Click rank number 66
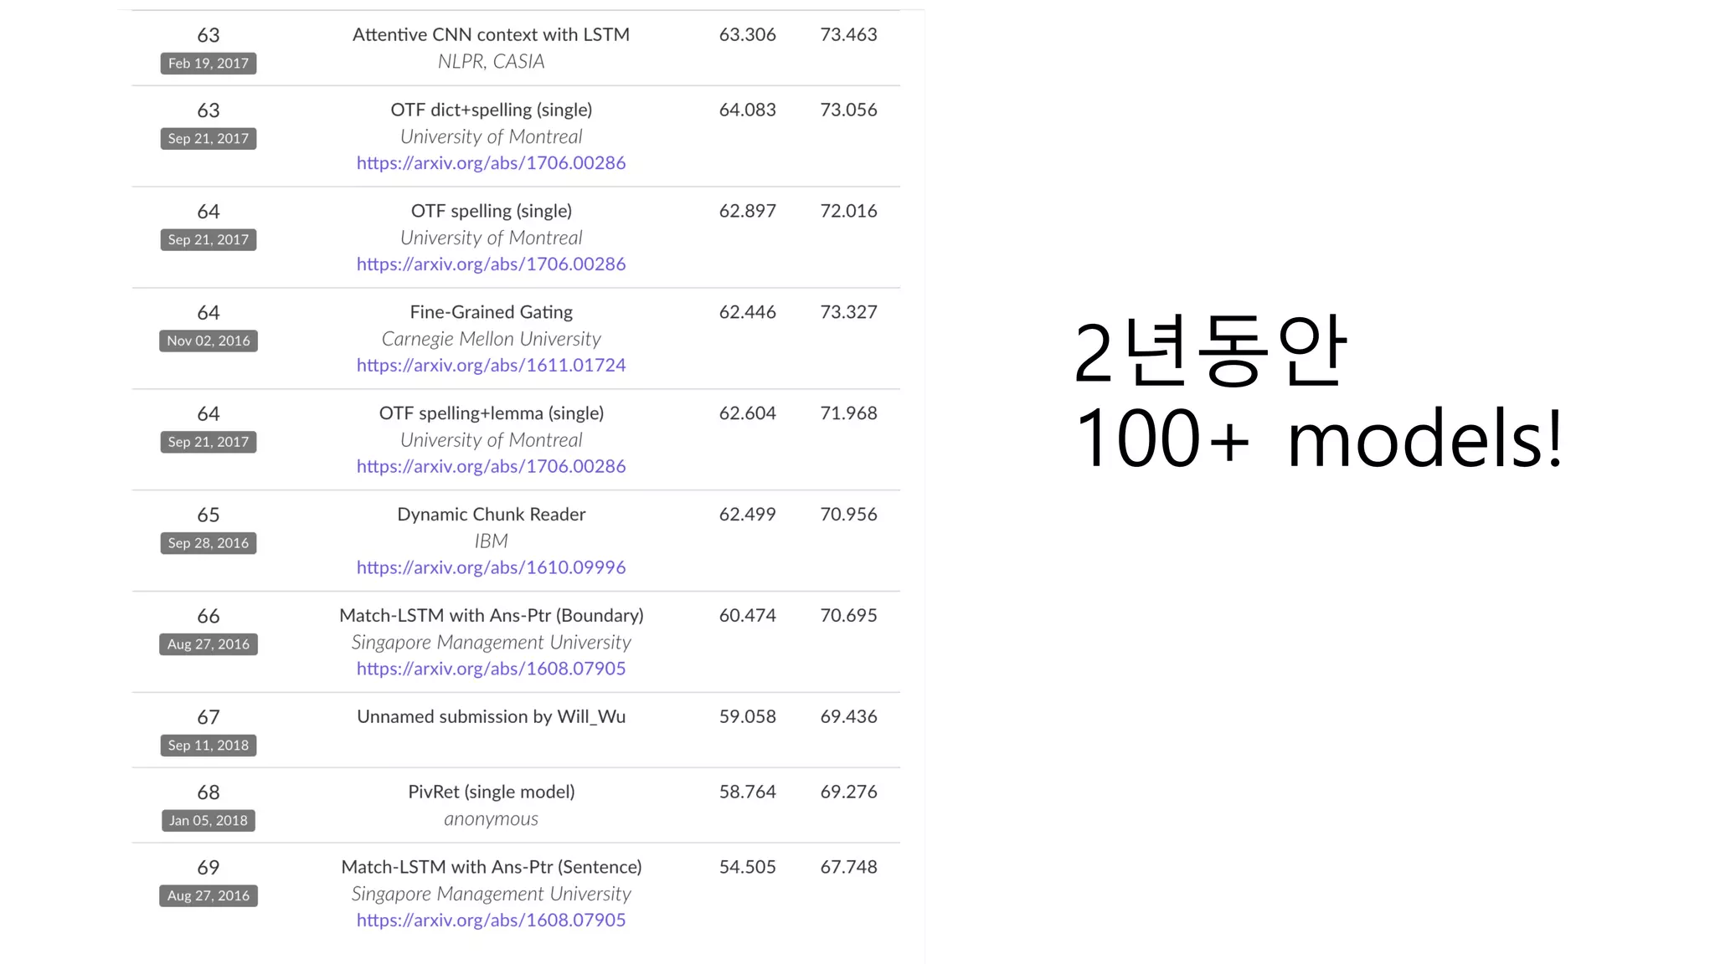Viewport: 1715px width, 964px height. [209, 617]
